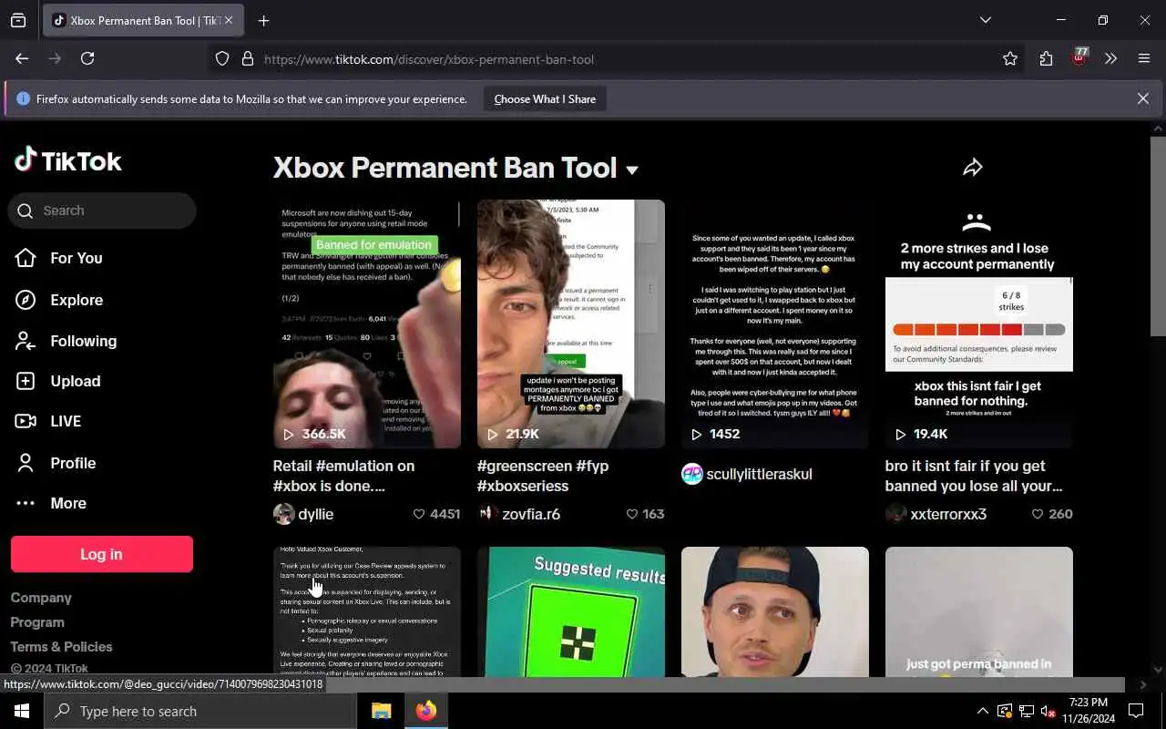Click the share arrow icon
The width and height of the screenshot is (1166, 729).
(973, 168)
